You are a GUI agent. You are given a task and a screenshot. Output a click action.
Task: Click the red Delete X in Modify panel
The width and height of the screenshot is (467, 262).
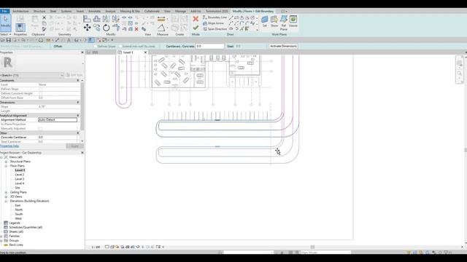click(136, 29)
